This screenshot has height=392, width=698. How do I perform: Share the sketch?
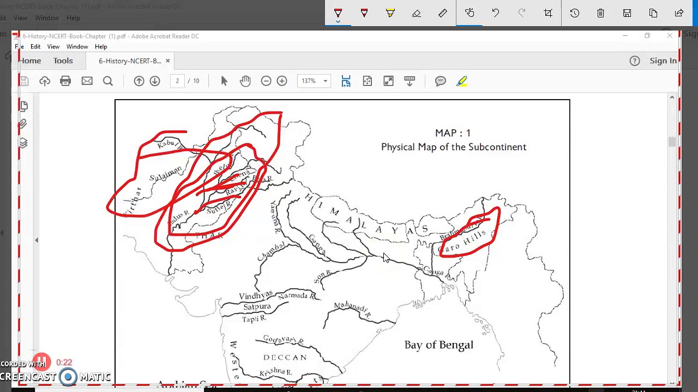tap(679, 13)
